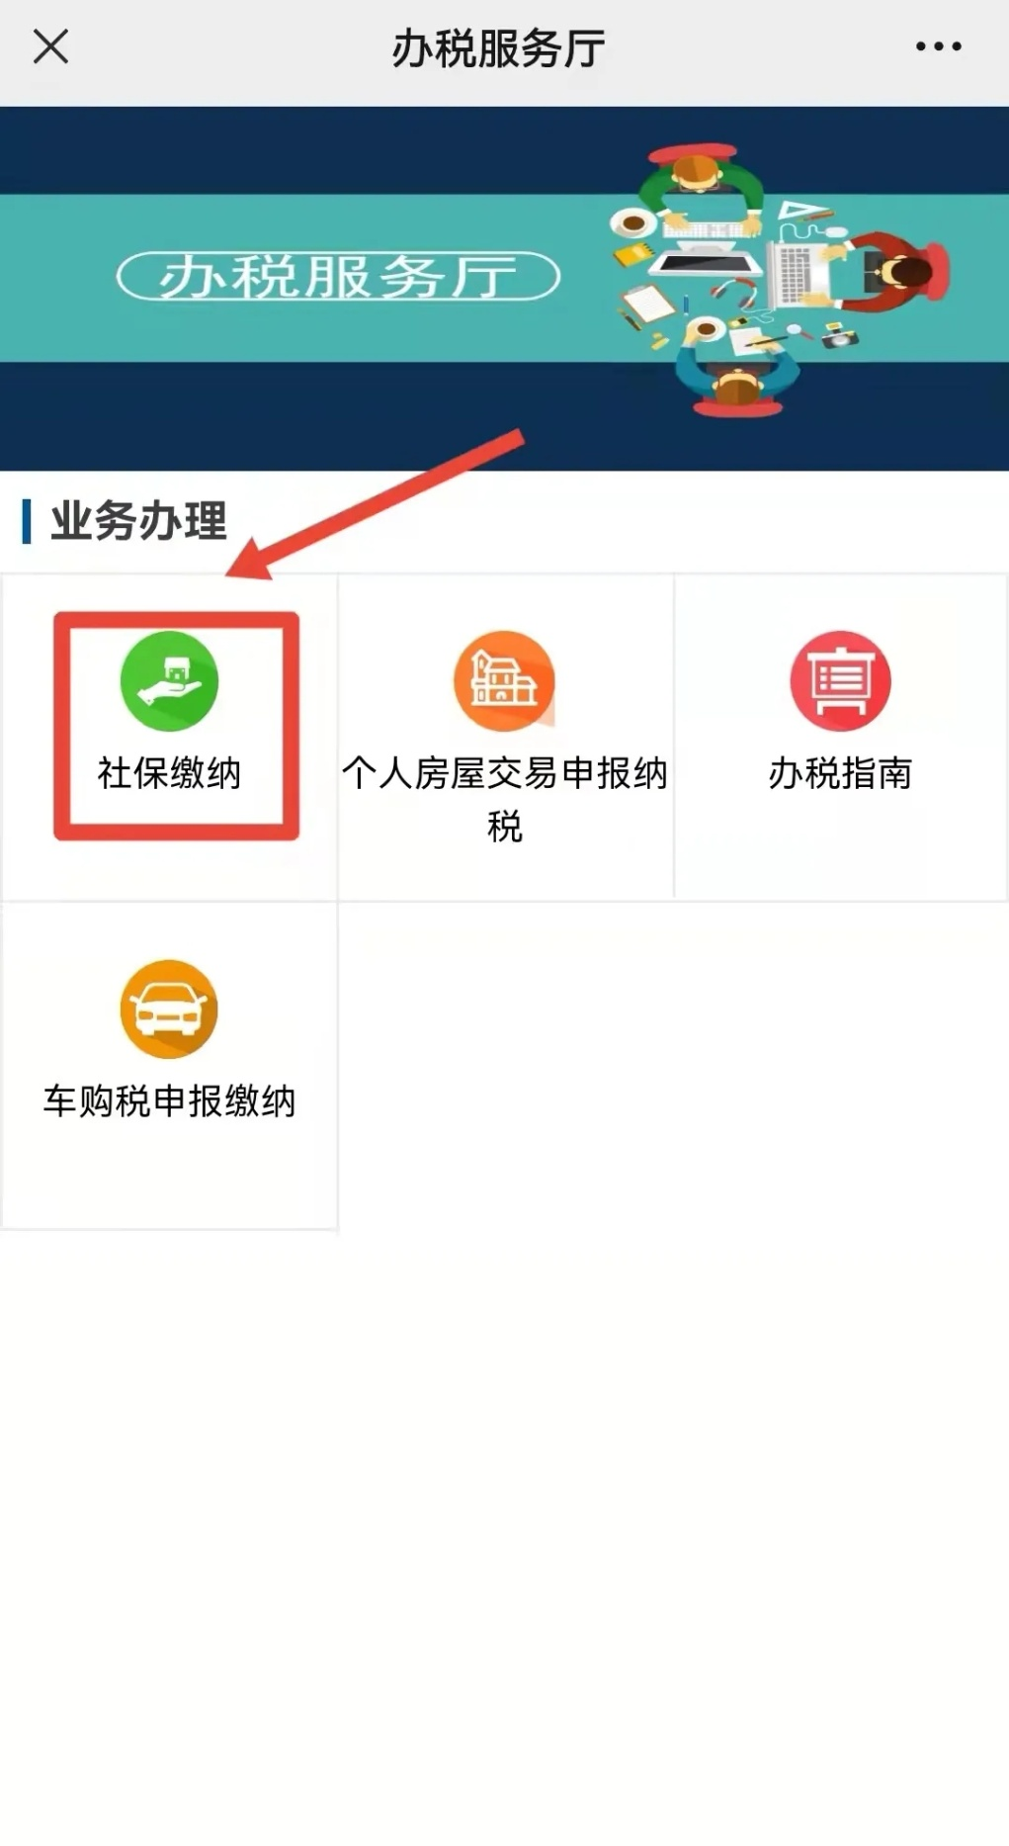The image size is (1009, 1846).
Task: Tap the oval 办税服务厅 banner text
Action: point(338,276)
